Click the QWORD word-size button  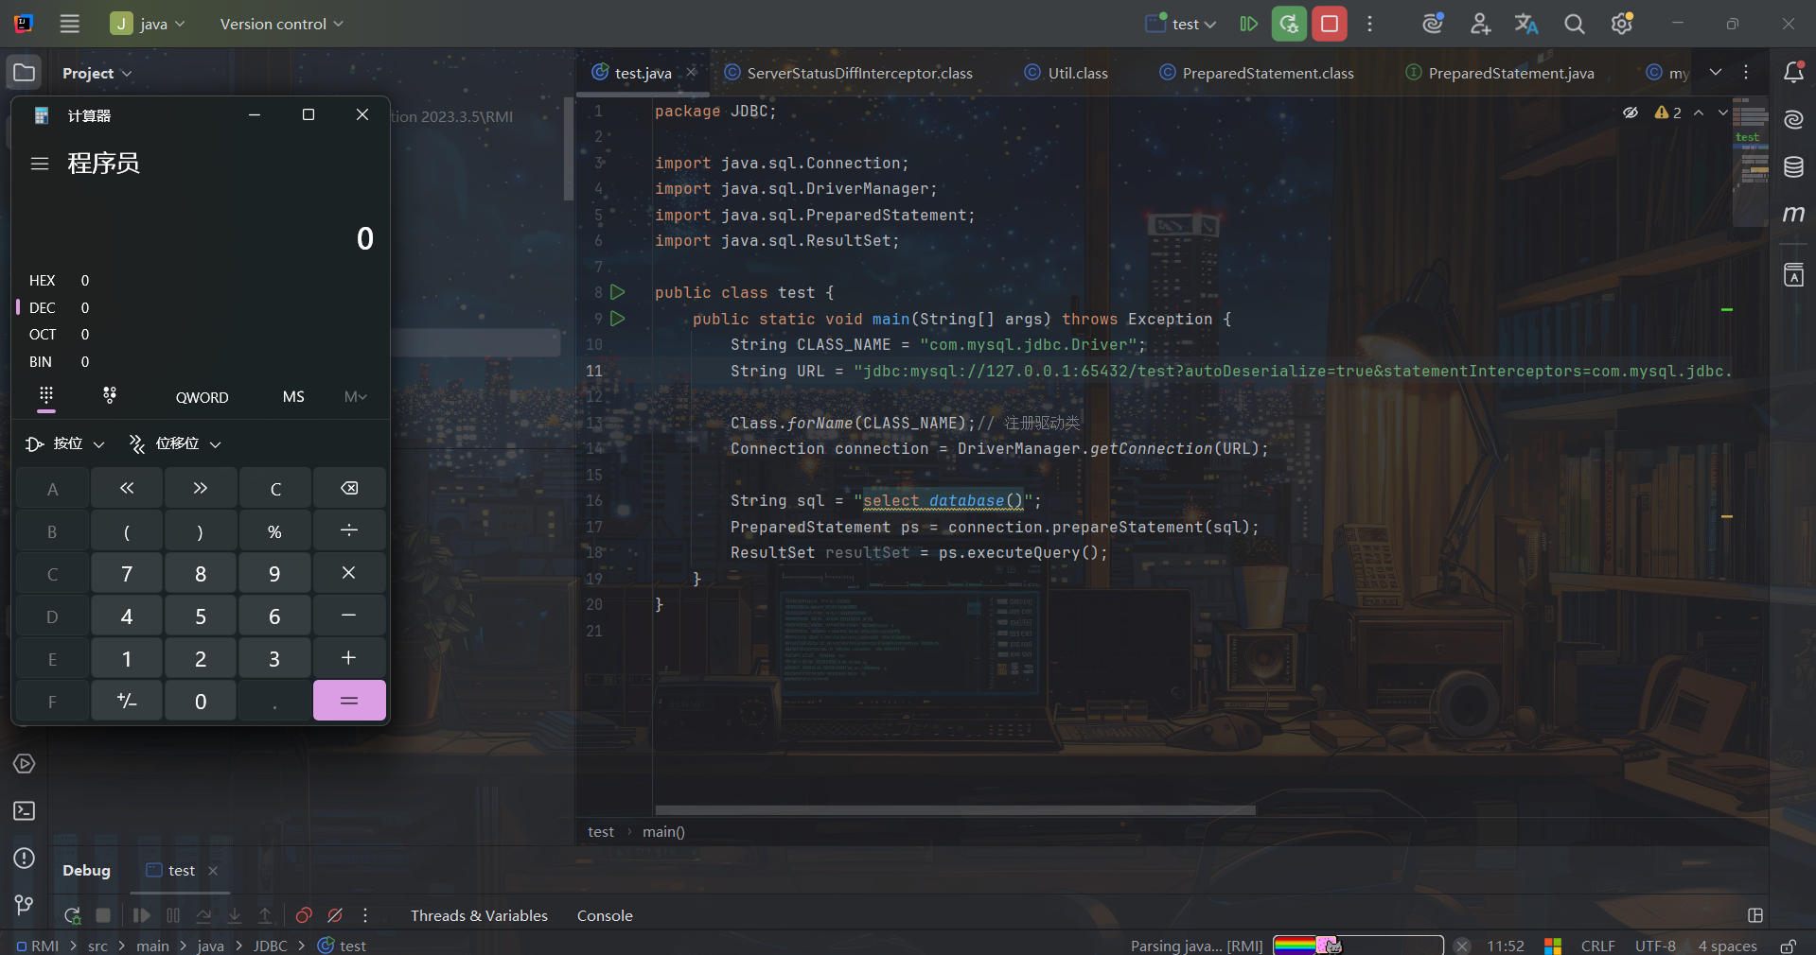202,397
